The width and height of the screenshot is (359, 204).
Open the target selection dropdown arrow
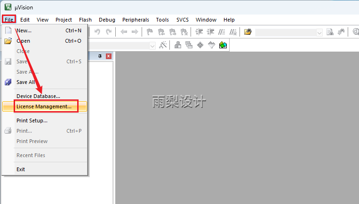pos(152,45)
